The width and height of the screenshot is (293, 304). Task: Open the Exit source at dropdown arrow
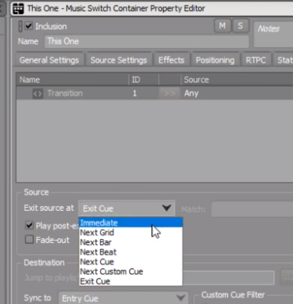click(x=167, y=208)
